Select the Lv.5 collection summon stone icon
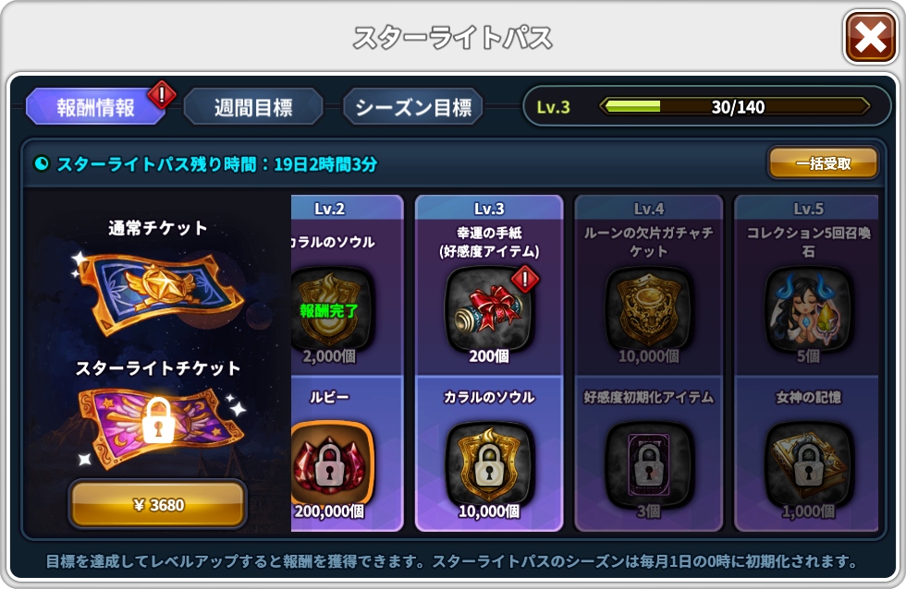The image size is (906, 589). [x=808, y=309]
